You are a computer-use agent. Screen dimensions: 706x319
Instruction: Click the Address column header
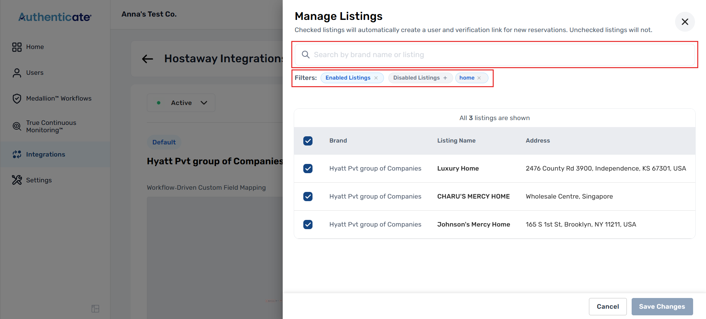[x=538, y=140]
